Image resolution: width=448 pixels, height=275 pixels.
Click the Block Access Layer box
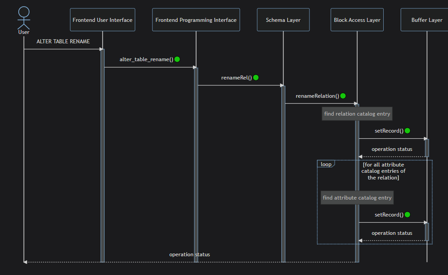[357, 20]
